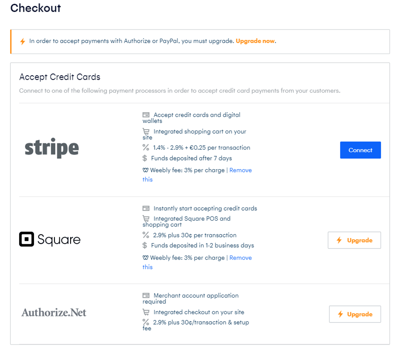The height and width of the screenshot is (352, 398).
Task: Click the Upgrade button for Authorize.Net
Action: coord(355,314)
